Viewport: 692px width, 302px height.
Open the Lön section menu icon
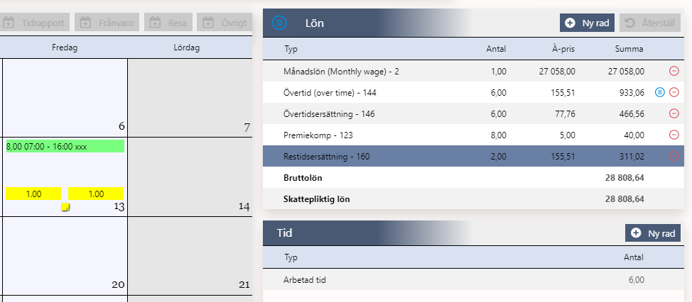click(279, 23)
